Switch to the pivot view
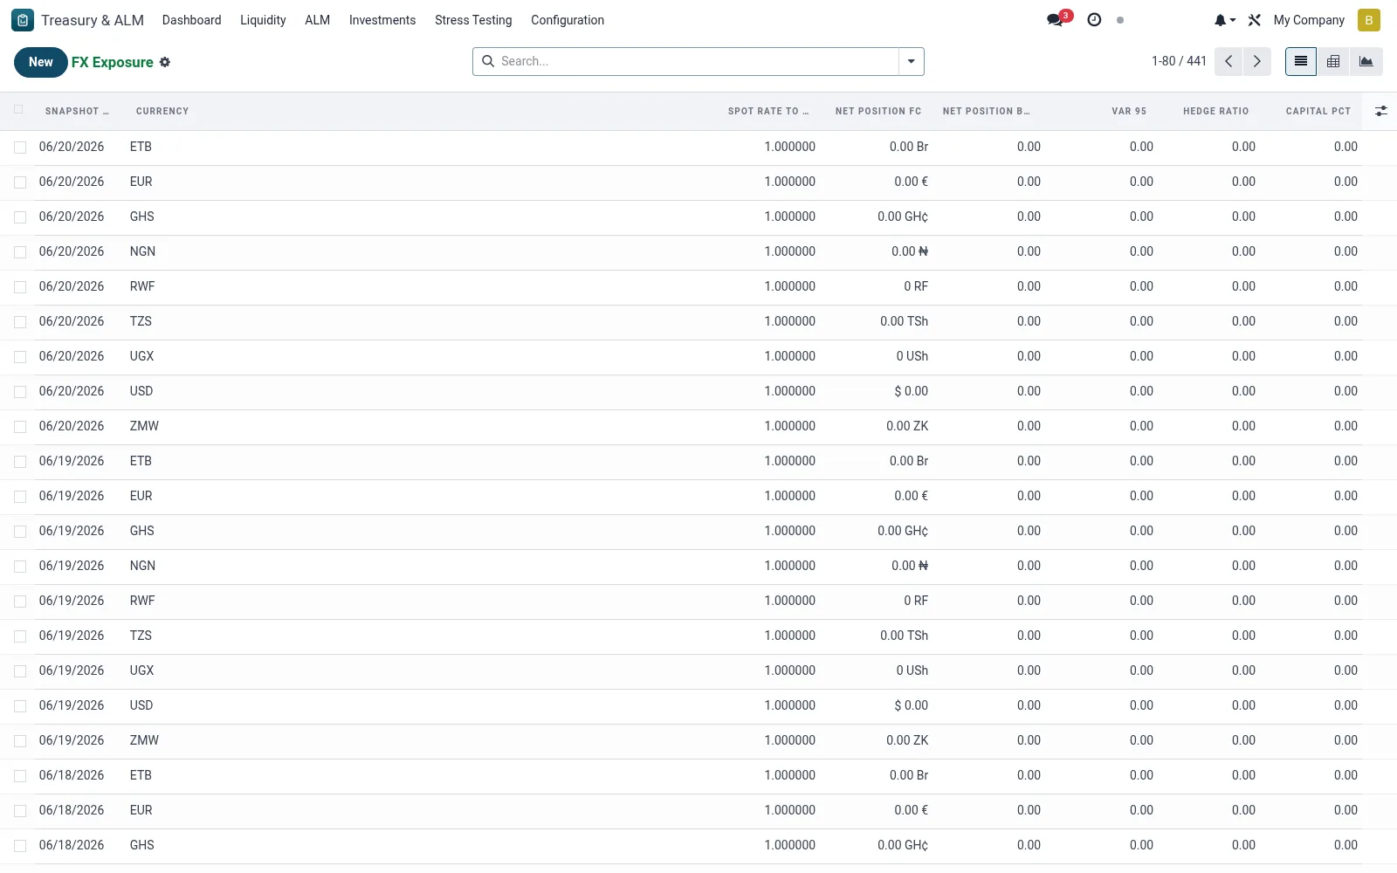Image resolution: width=1397 pixels, height=873 pixels. 1333,61
